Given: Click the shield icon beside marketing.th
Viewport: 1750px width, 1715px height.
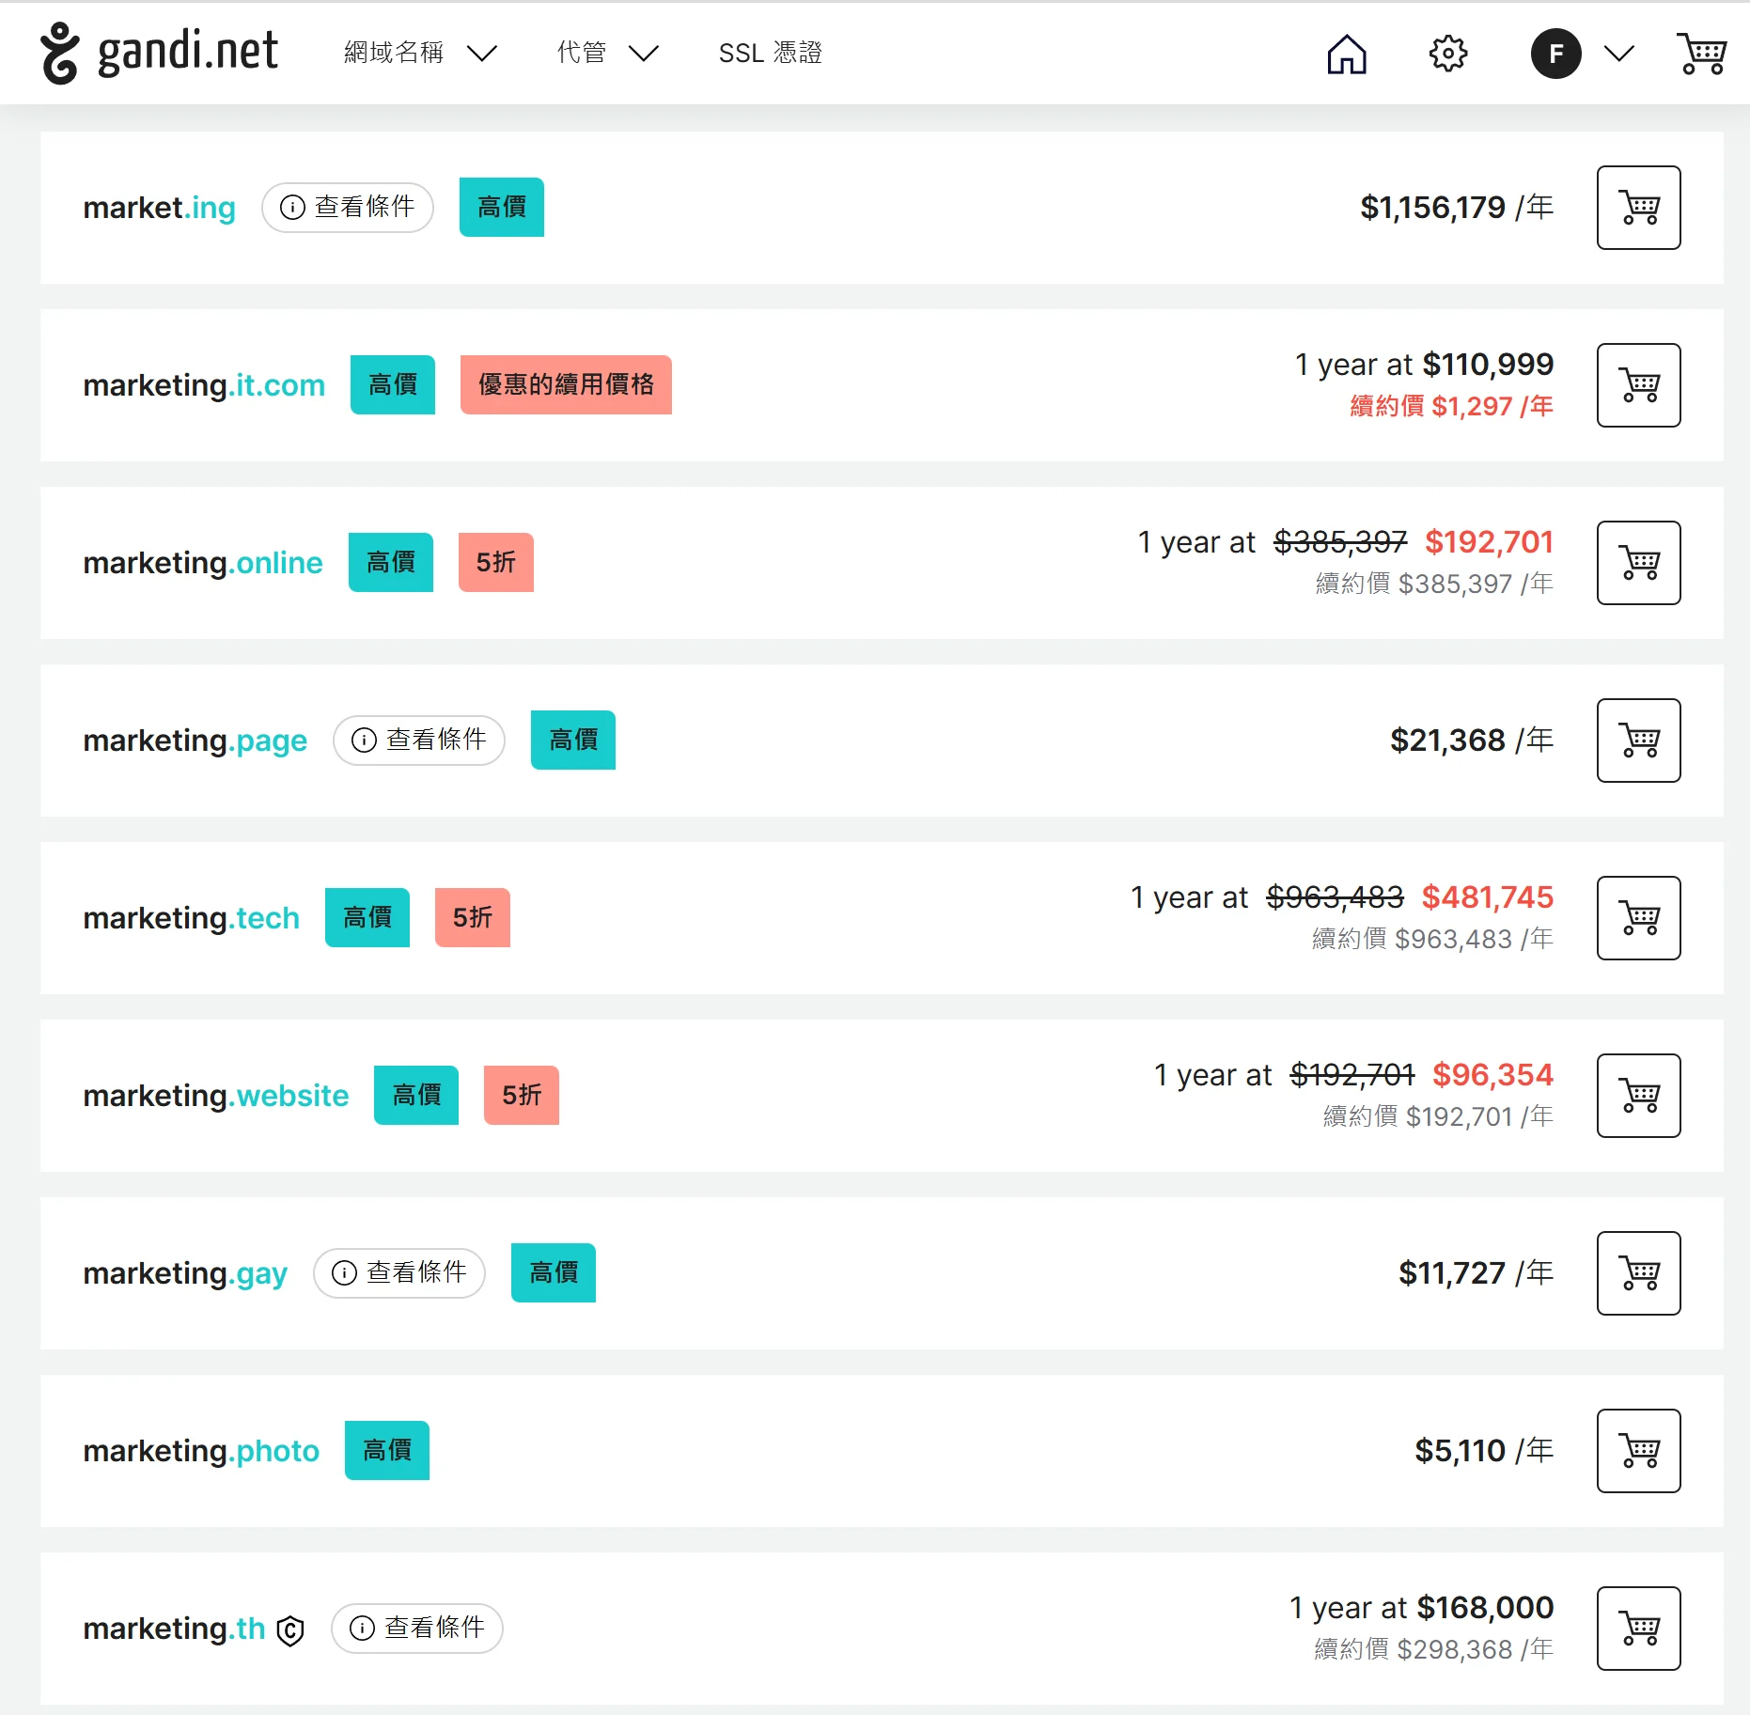Looking at the screenshot, I should 290,1630.
